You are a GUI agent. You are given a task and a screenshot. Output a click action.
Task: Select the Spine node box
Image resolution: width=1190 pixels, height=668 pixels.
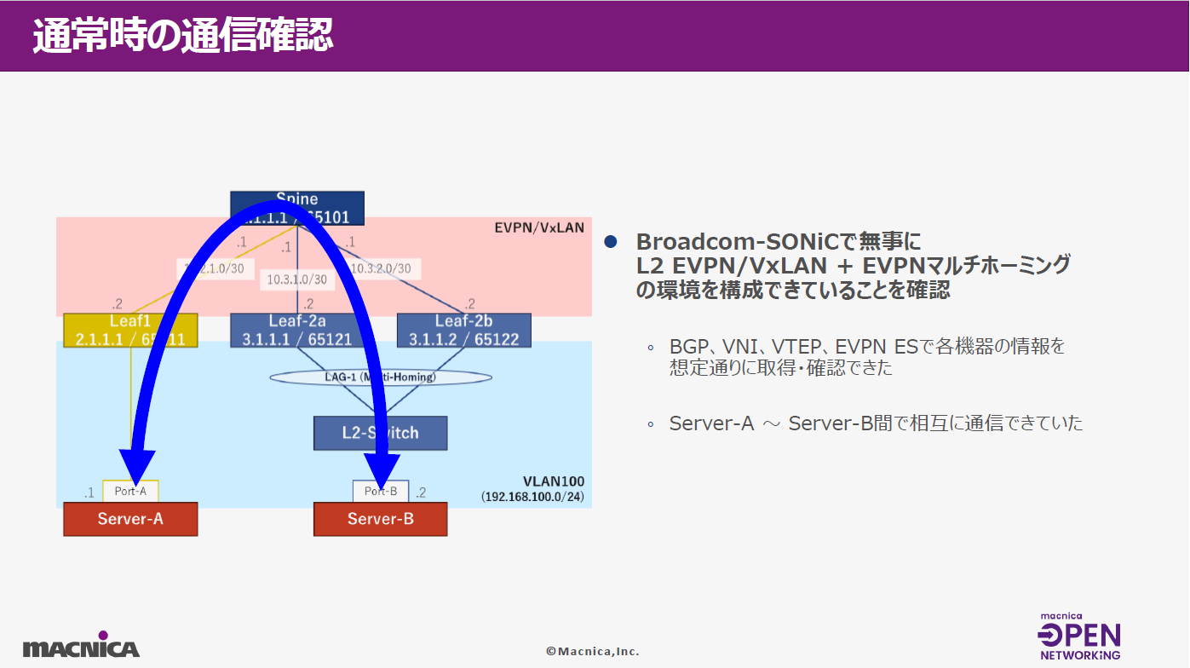(297, 208)
